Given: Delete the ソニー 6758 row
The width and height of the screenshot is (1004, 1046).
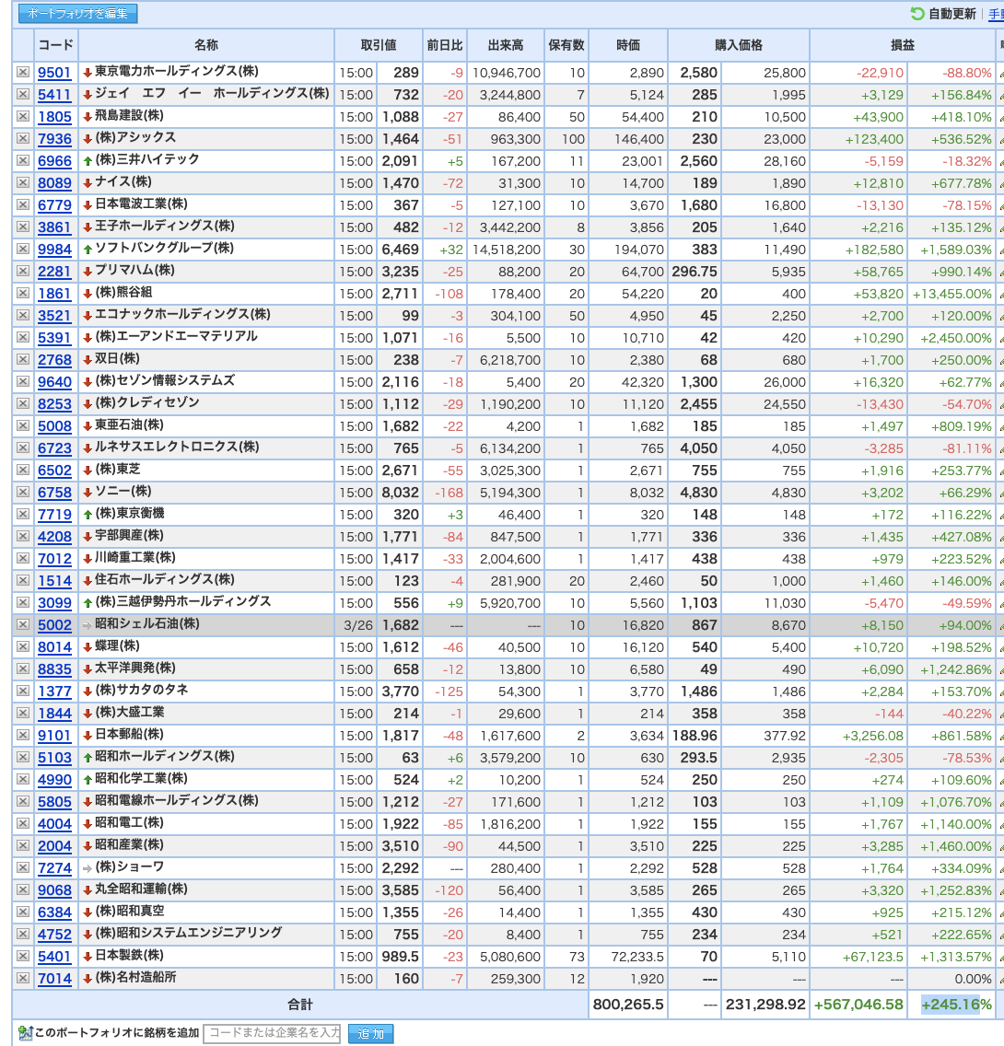Looking at the screenshot, I should point(23,492).
